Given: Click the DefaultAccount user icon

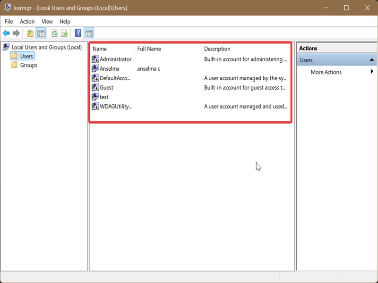Looking at the screenshot, I should coord(95,78).
